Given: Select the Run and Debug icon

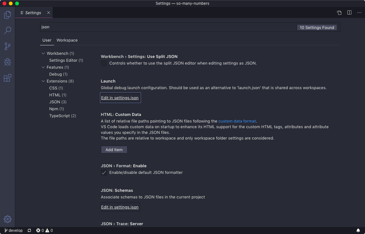Looking at the screenshot, I should click(7, 62).
